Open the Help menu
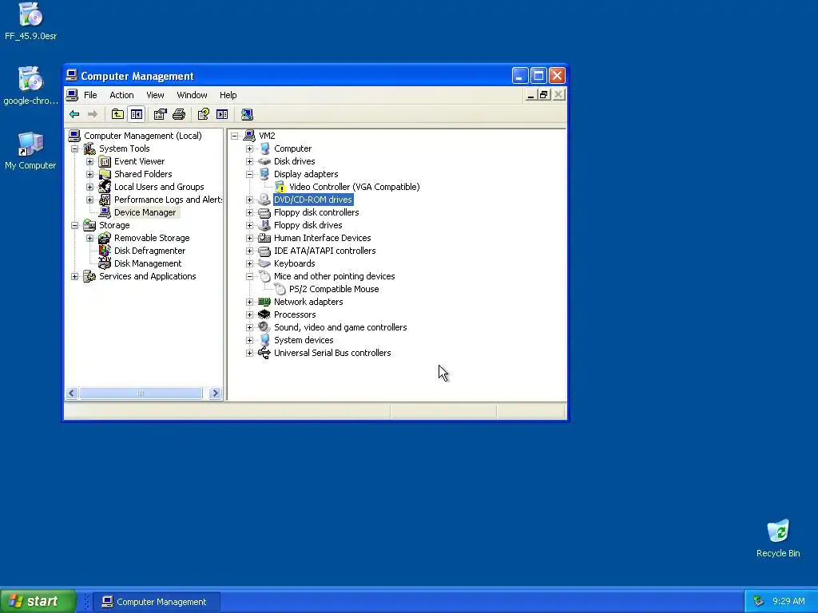Screen dimensions: 818x613 (228, 95)
